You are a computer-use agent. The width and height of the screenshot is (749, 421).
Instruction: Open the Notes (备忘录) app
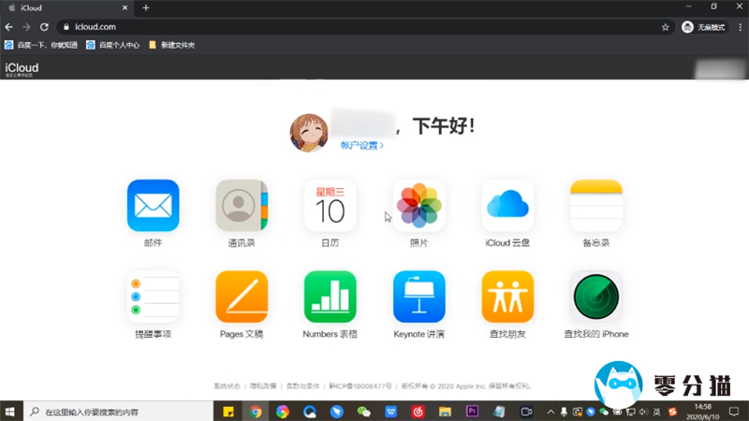tap(595, 205)
